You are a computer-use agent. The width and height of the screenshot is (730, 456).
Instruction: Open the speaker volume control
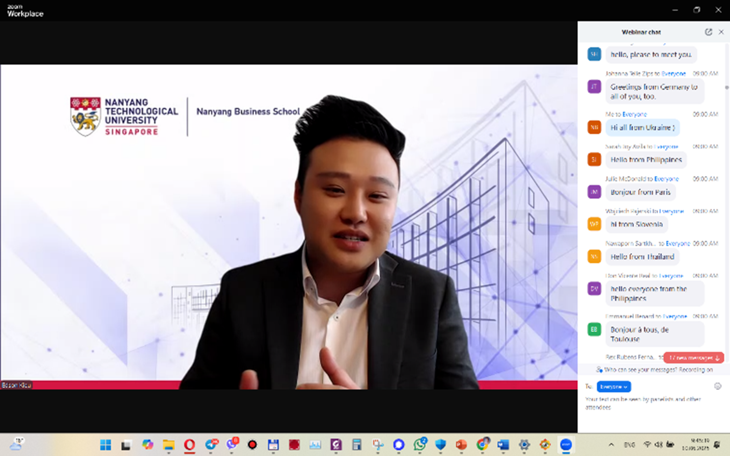point(658,445)
